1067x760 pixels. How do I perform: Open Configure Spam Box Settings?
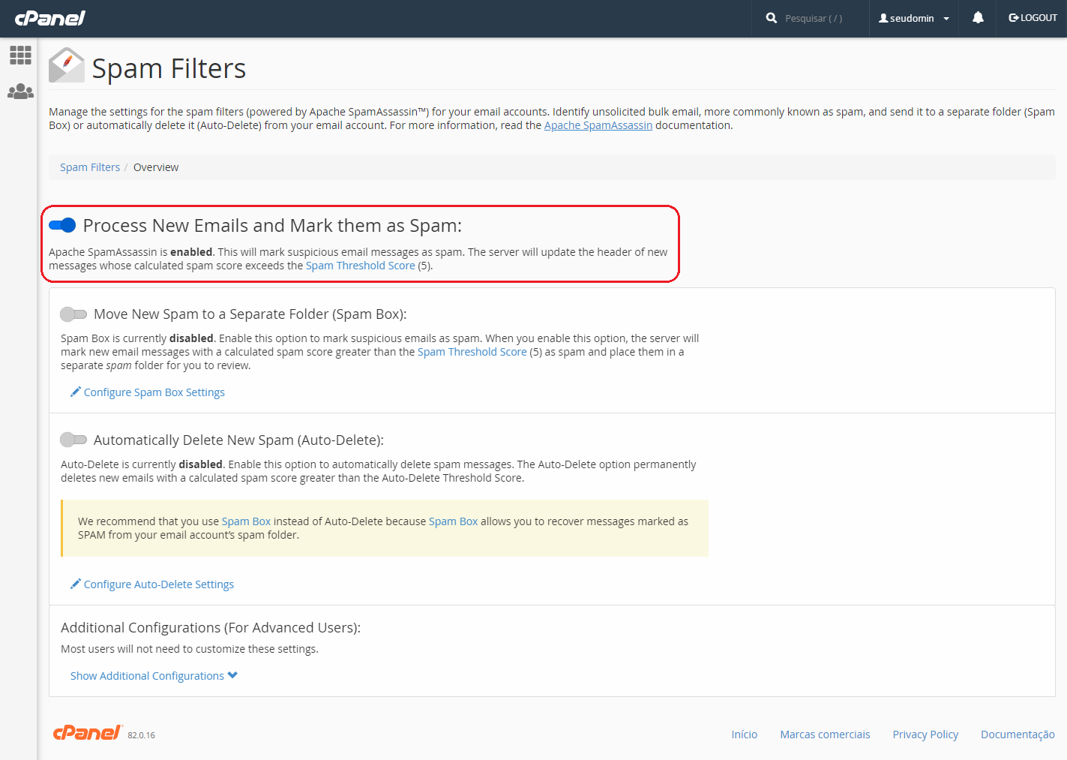tap(154, 392)
